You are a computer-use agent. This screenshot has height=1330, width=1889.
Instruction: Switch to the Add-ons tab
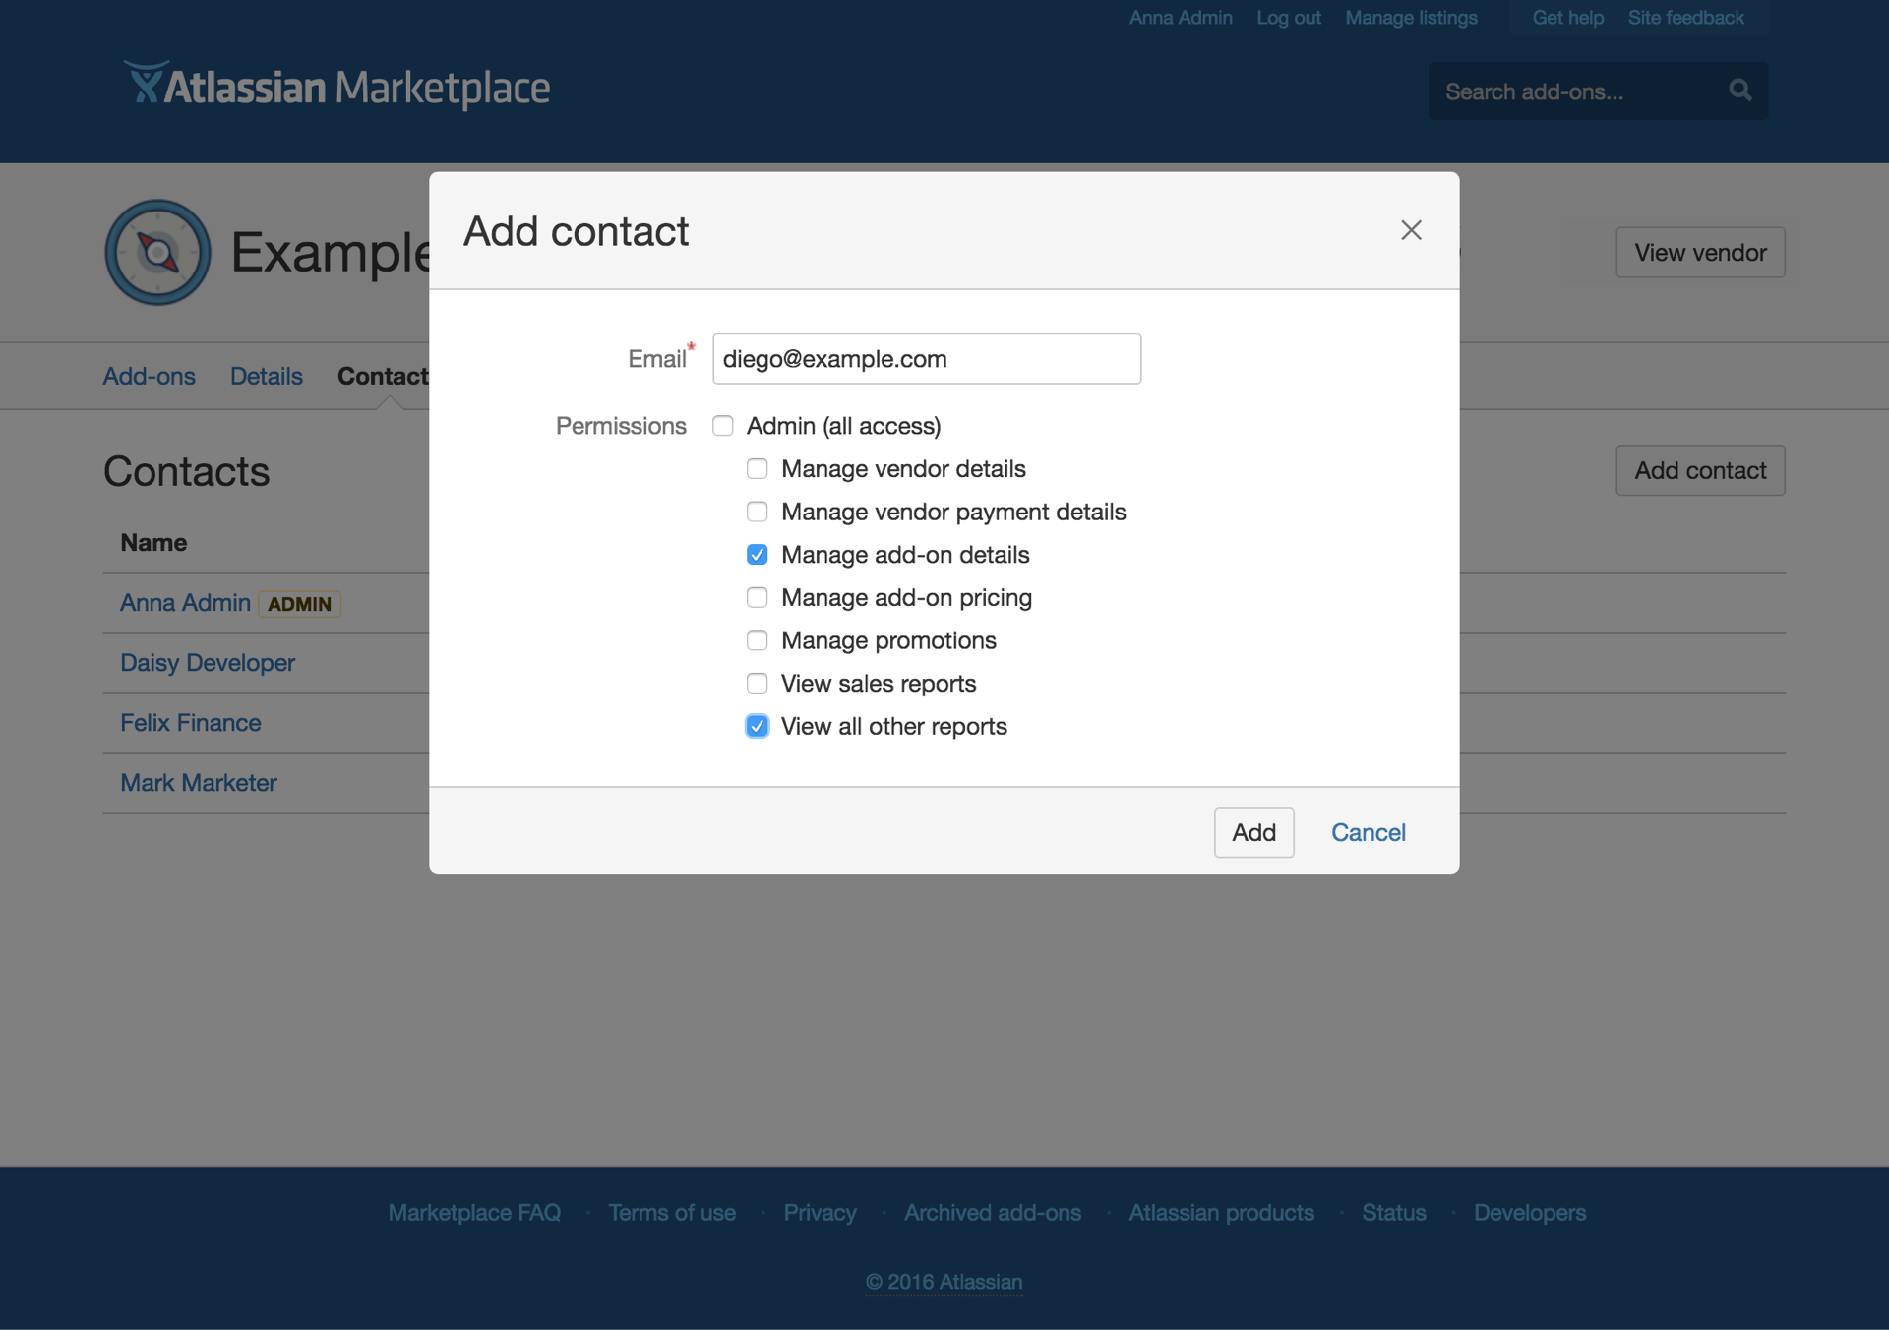pos(149,376)
